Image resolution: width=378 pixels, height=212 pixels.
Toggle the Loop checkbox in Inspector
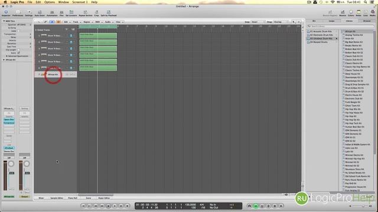click(x=18, y=31)
